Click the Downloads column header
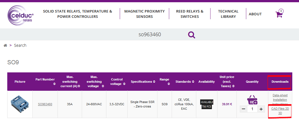 (280, 82)
